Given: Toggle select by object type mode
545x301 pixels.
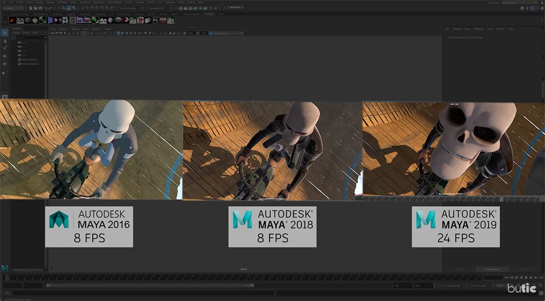Looking at the screenshot, I should [69, 8].
